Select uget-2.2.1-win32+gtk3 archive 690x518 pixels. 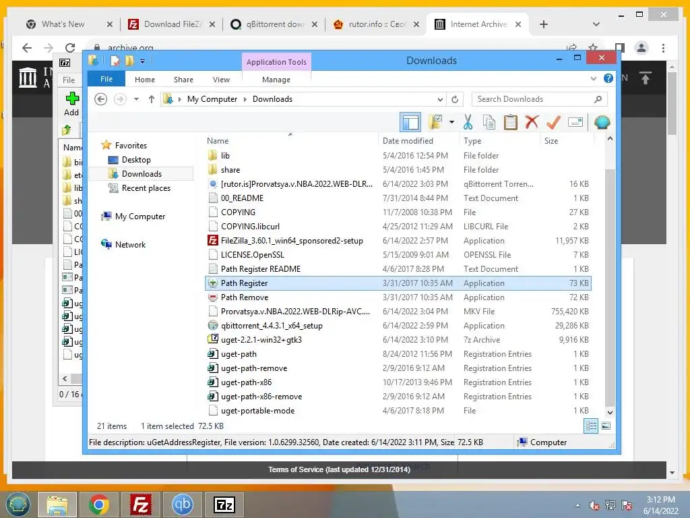click(x=398, y=340)
